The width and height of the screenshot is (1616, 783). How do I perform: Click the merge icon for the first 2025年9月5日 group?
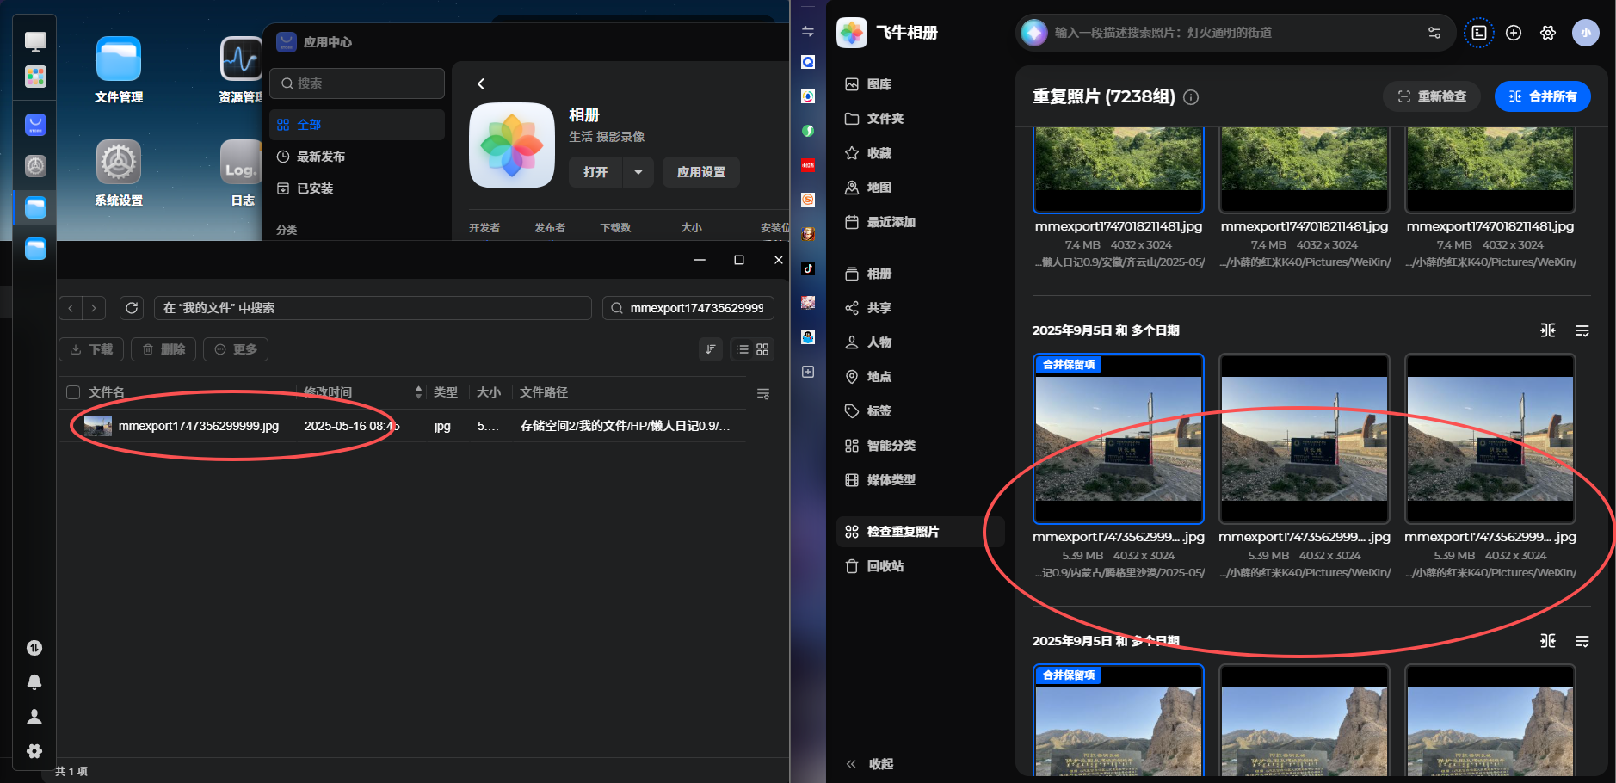[x=1548, y=330]
